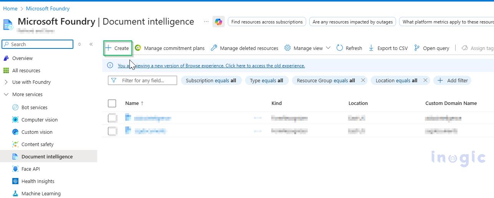The image size is (494, 198).
Task: Open the 'Subscription equals all' filter
Action: tap(211, 80)
